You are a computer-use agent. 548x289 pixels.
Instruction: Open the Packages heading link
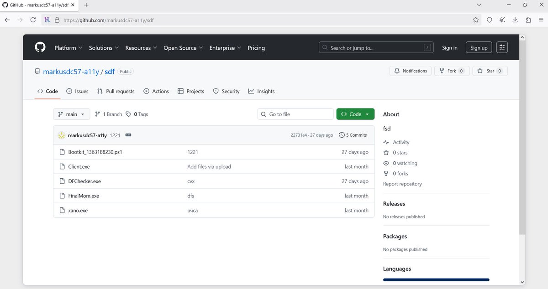point(395,237)
